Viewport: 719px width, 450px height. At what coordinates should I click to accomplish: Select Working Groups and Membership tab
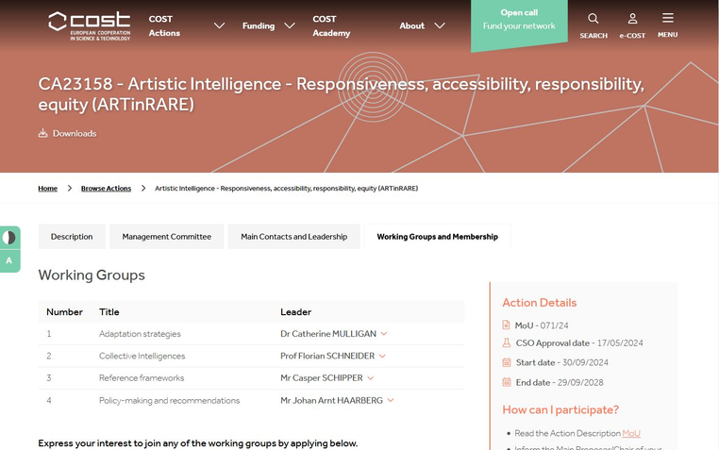(x=438, y=237)
